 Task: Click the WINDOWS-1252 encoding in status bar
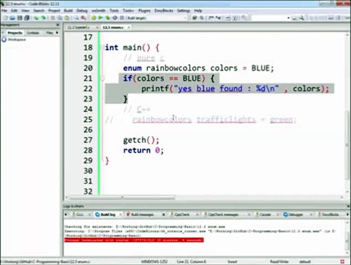coord(154,262)
